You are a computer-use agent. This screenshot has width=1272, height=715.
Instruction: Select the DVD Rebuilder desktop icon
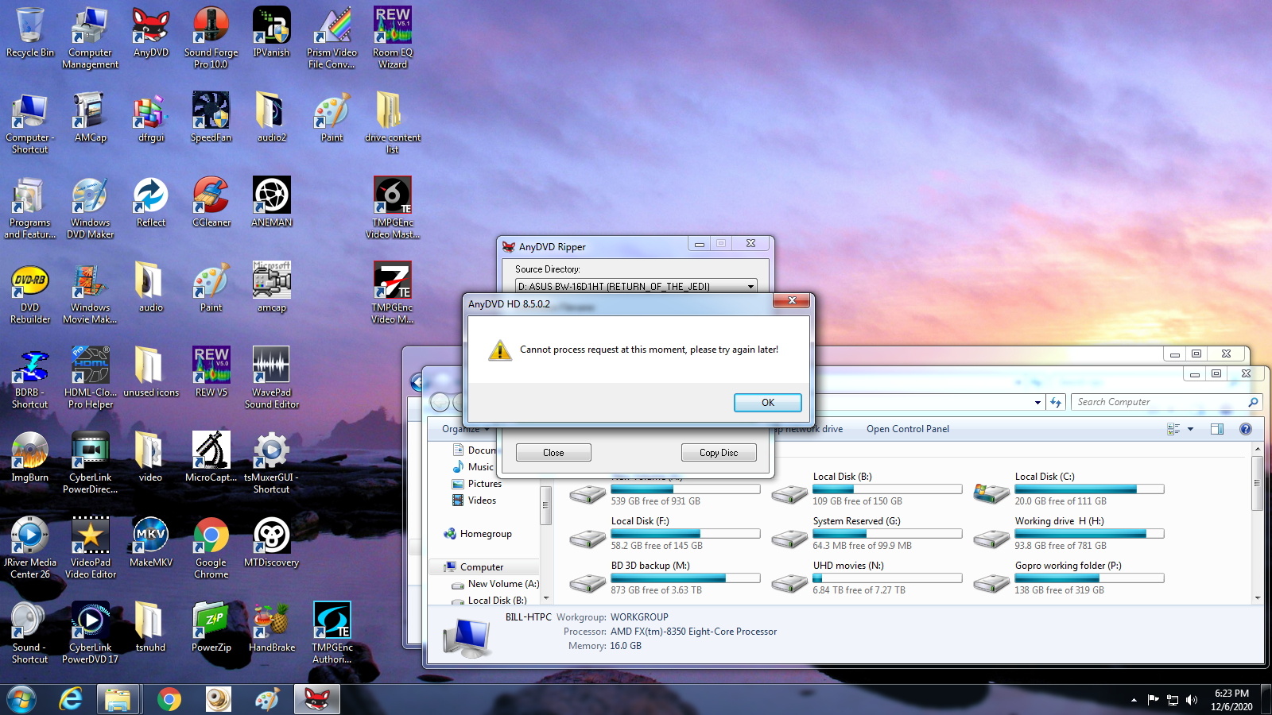[x=30, y=293]
